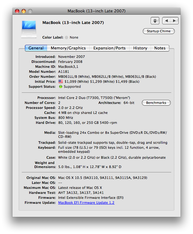The image size is (193, 234).
Task: Click the '2.0 or 2.2 GHz' speed value
Action: 70,108
